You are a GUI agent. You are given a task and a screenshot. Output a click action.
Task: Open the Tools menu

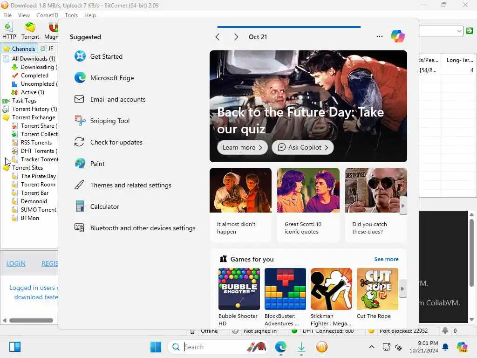click(71, 15)
